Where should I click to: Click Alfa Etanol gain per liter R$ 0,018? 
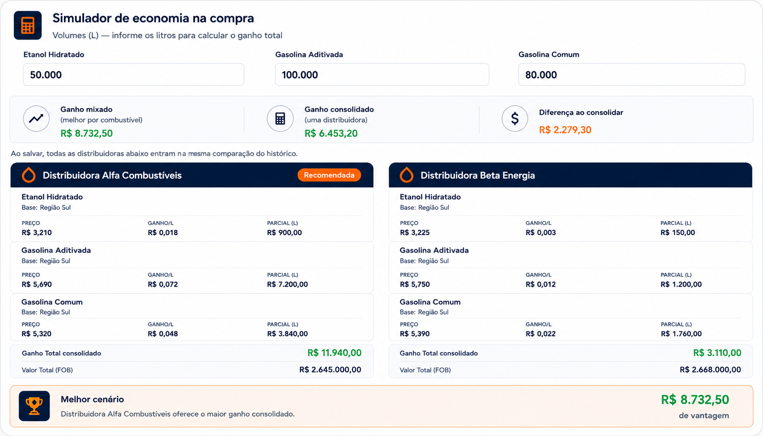pyautogui.click(x=163, y=233)
